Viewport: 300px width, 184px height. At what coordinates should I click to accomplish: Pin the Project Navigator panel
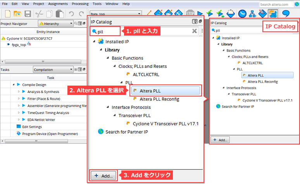80,24
